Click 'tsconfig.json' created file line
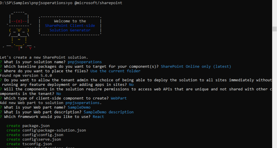277x148 pixels. pos(37,144)
